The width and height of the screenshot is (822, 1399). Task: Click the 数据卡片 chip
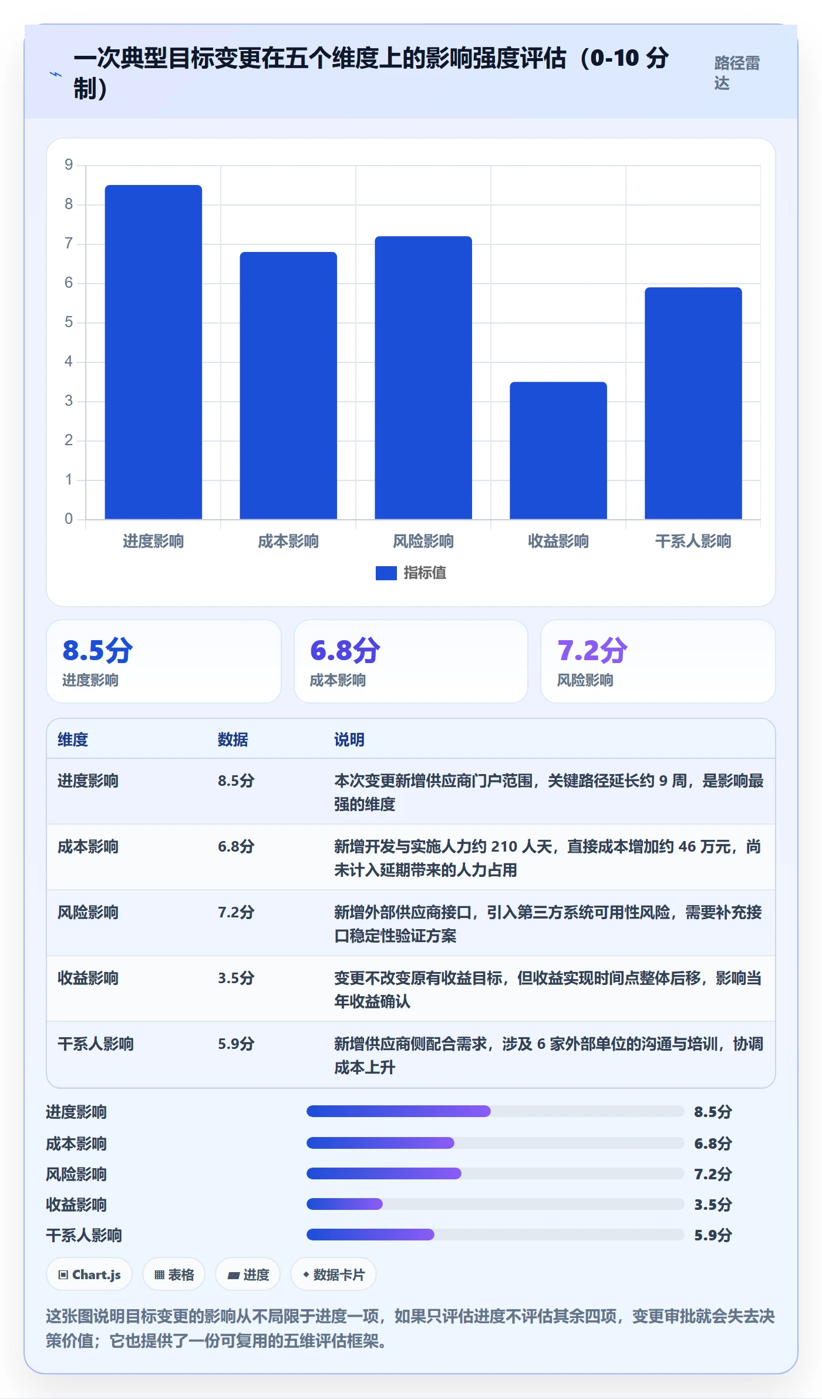[x=333, y=1274]
